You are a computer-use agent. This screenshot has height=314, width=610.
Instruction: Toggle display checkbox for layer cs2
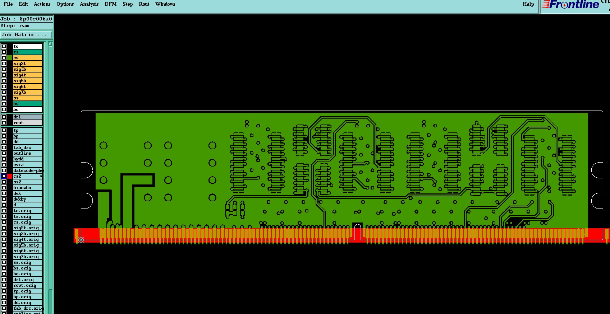[x=4, y=176]
